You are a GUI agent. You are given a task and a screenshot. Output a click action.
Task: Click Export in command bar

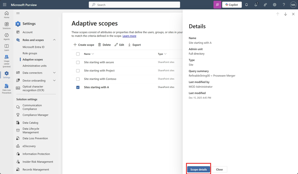point(134,45)
